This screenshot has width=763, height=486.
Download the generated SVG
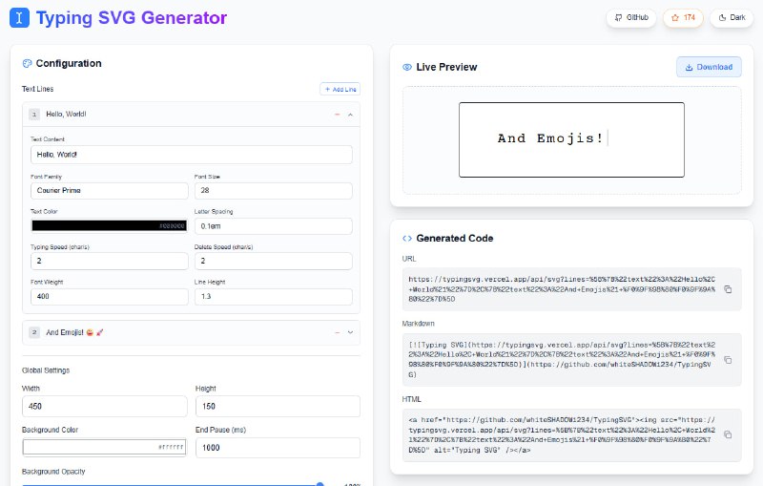[x=708, y=67]
